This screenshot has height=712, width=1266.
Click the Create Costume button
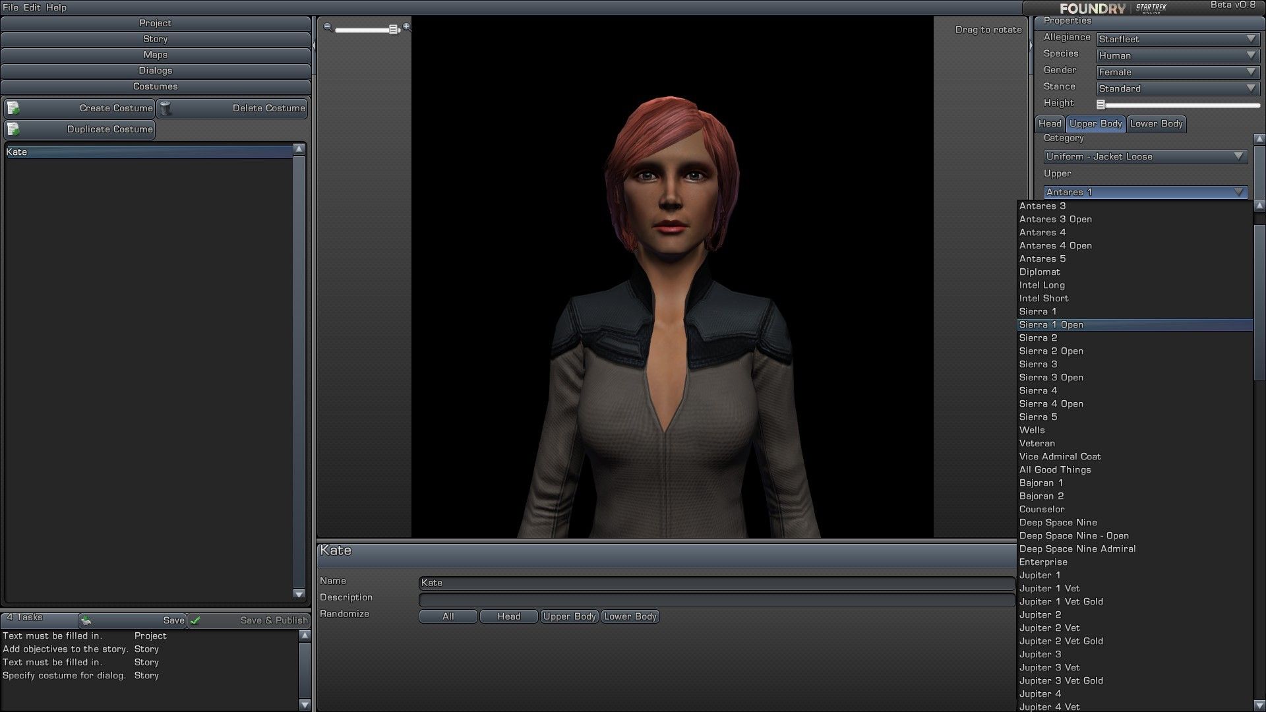tap(80, 108)
